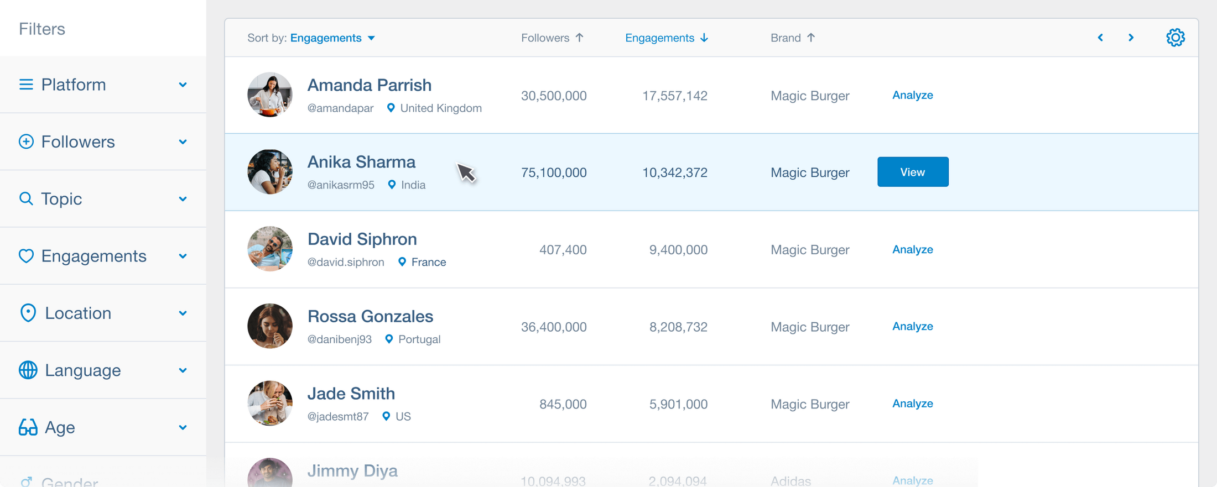
Task: Expand the Language filter chevron
Action: point(183,370)
